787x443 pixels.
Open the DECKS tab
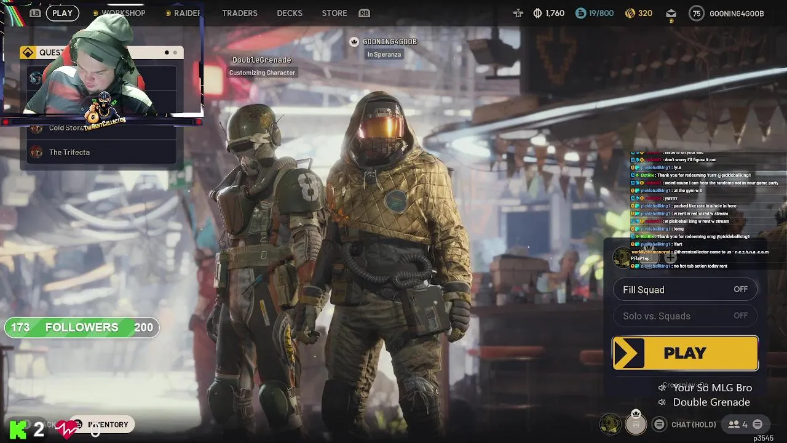tap(290, 13)
